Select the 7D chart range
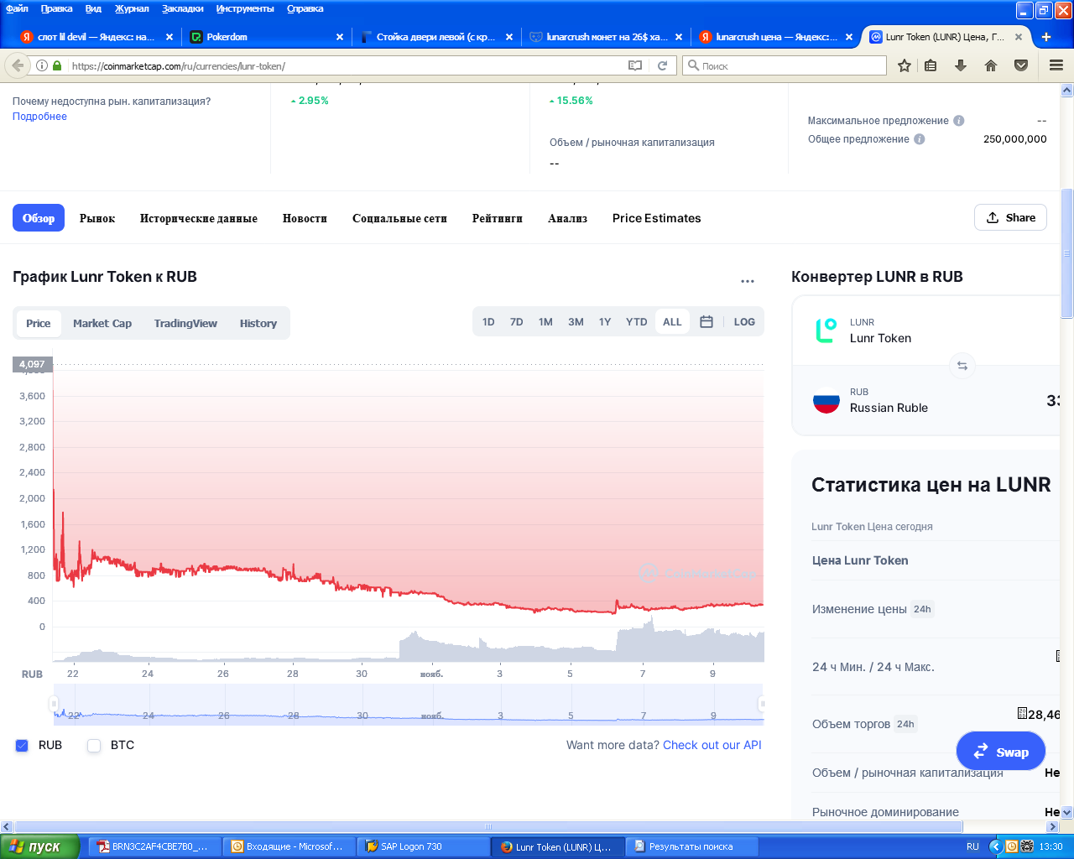 coord(517,322)
